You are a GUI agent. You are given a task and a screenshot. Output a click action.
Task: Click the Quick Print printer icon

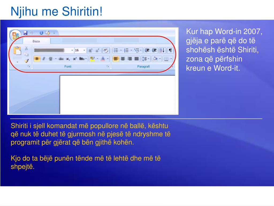[48, 33]
